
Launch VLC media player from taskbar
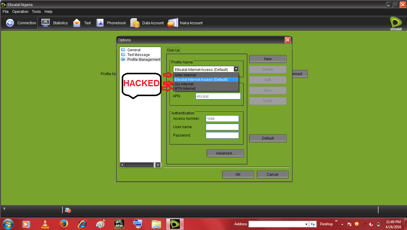[x=45, y=224]
